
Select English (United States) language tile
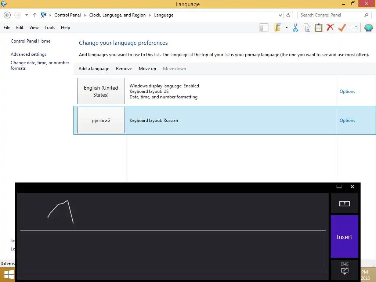coord(101,91)
